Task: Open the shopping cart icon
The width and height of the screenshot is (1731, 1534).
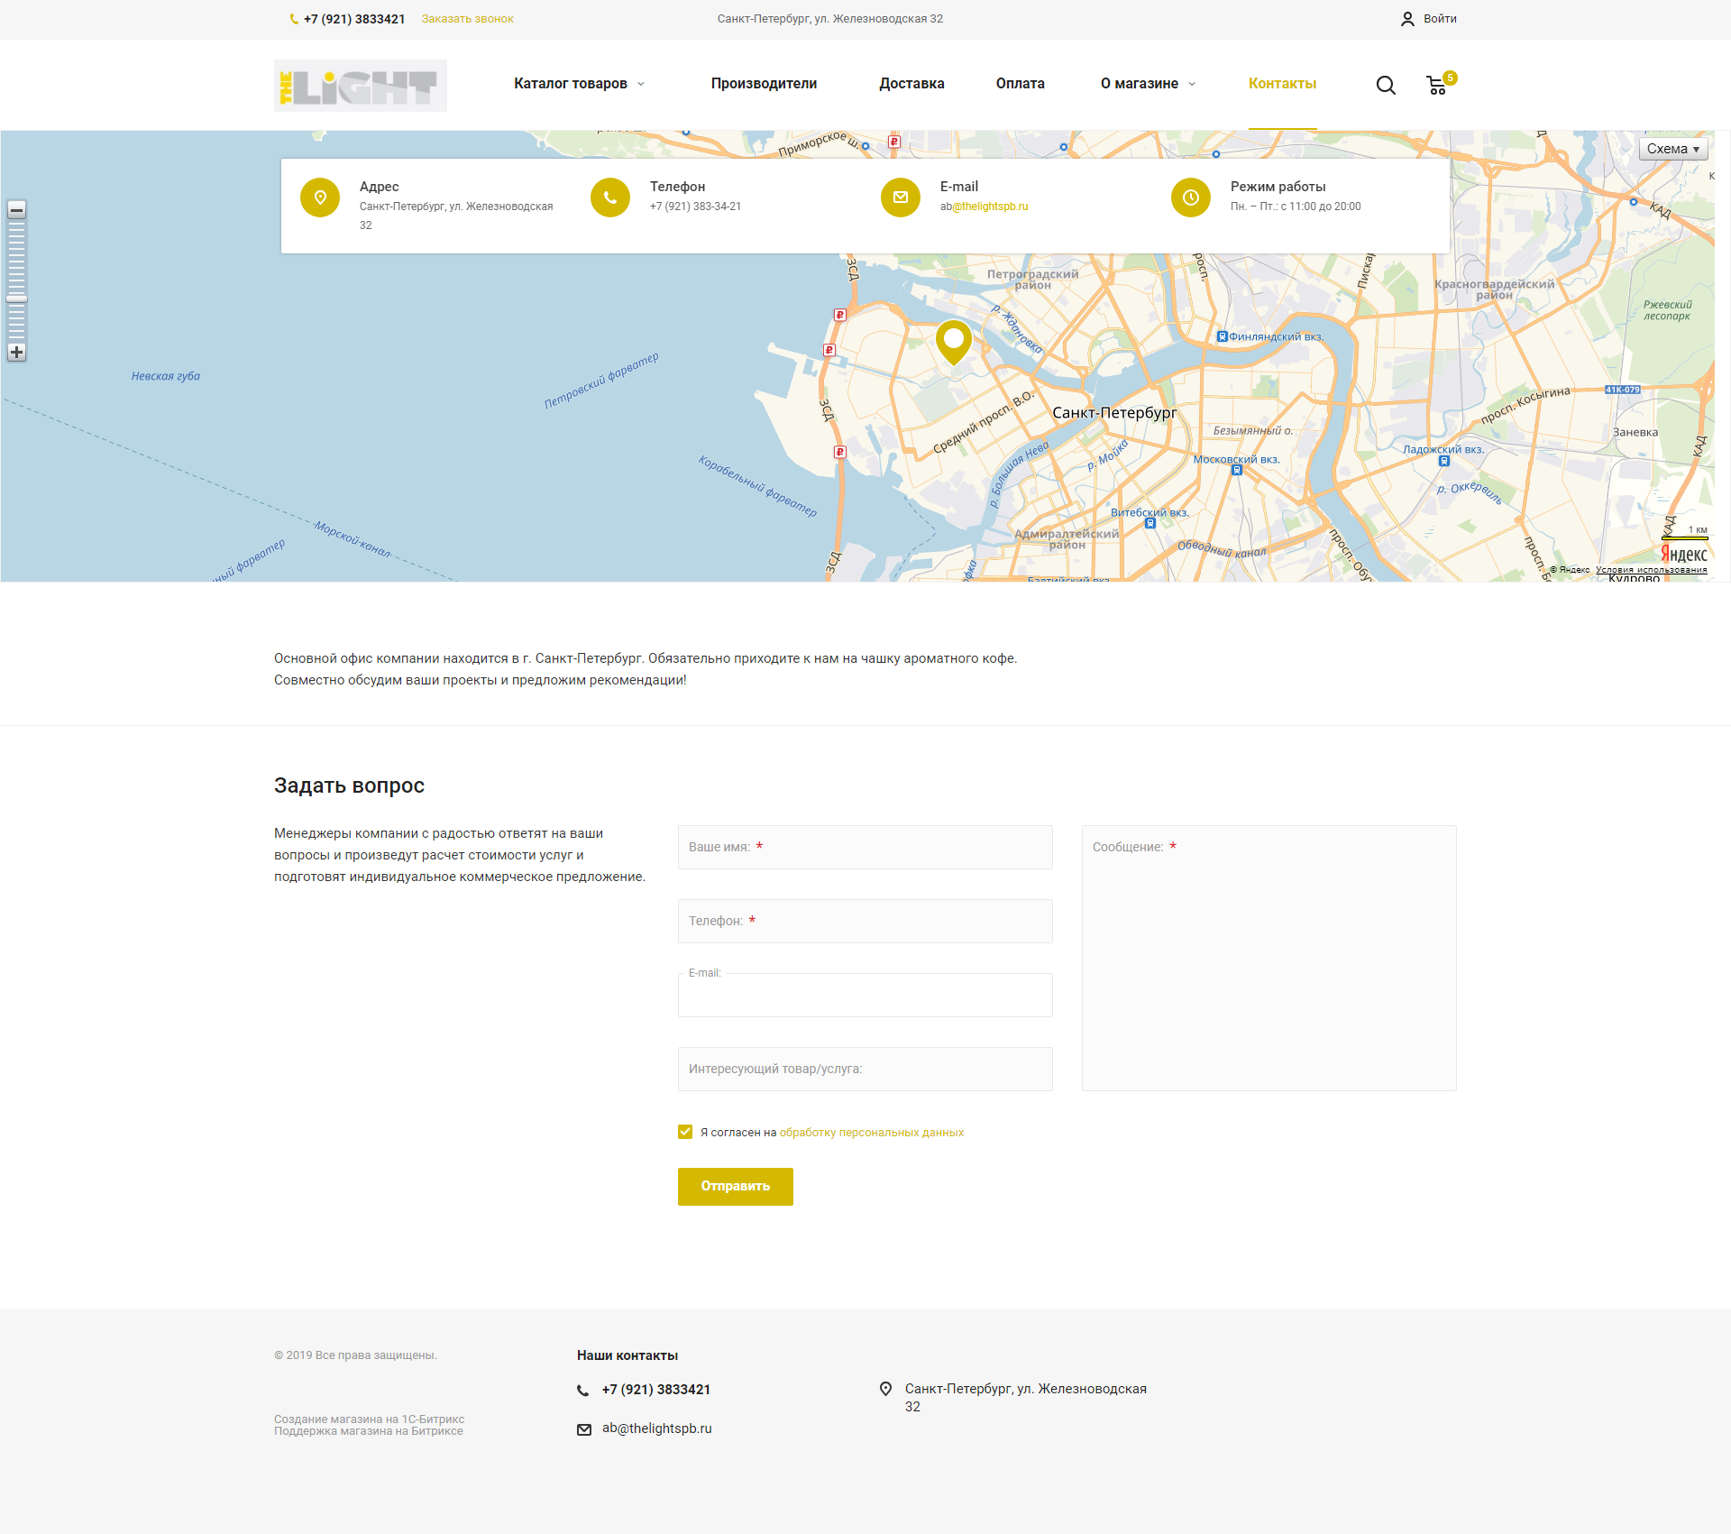Action: pyautogui.click(x=1437, y=85)
